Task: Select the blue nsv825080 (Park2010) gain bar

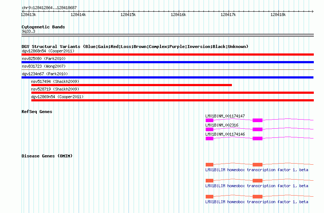Action: click(x=167, y=62)
